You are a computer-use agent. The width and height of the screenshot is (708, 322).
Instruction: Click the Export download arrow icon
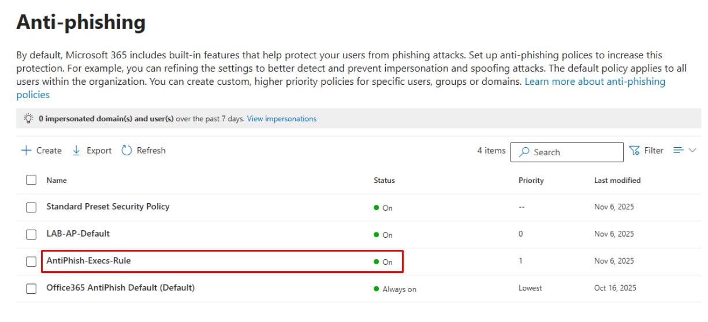click(x=76, y=151)
